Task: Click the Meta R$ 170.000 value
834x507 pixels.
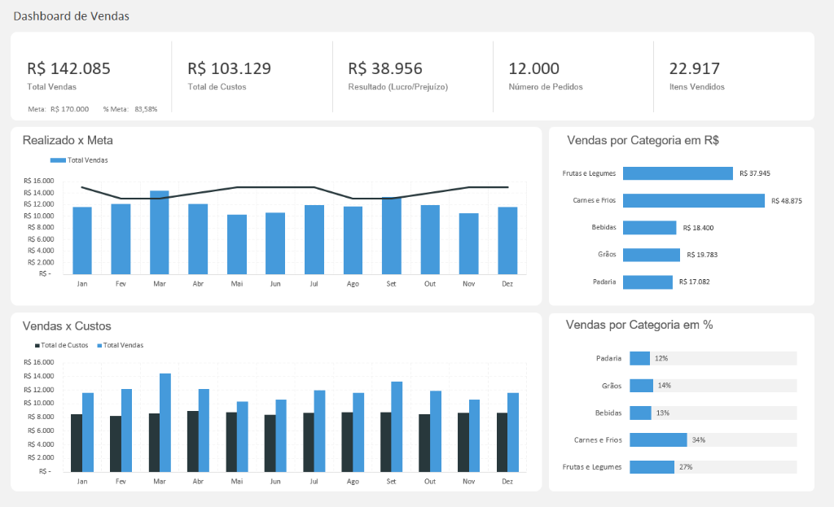Action: pos(69,109)
